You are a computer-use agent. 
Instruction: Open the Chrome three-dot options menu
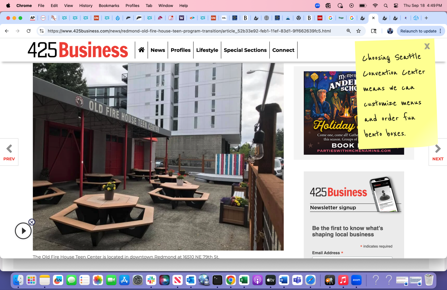click(440, 31)
